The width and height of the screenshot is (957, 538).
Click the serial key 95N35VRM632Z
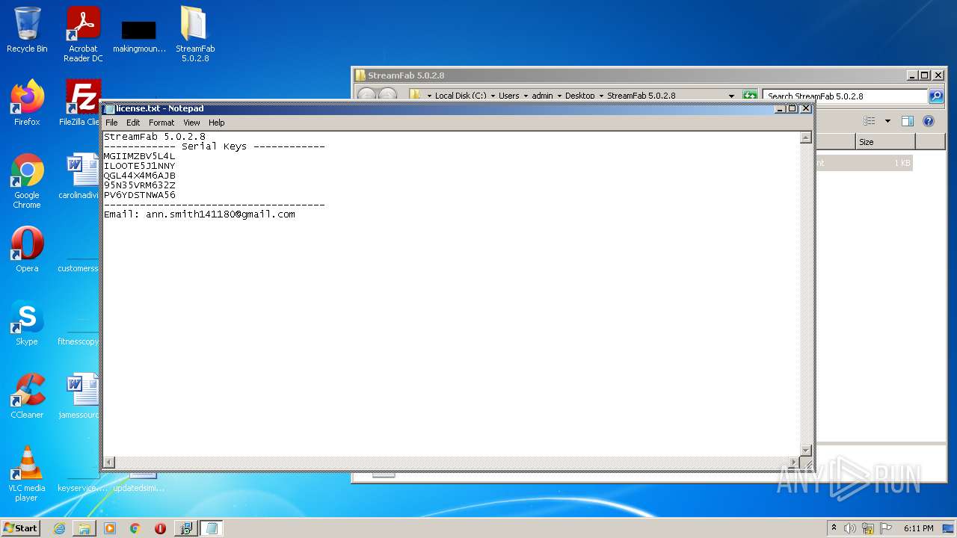point(139,185)
